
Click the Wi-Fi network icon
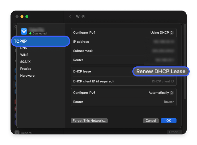24,31
